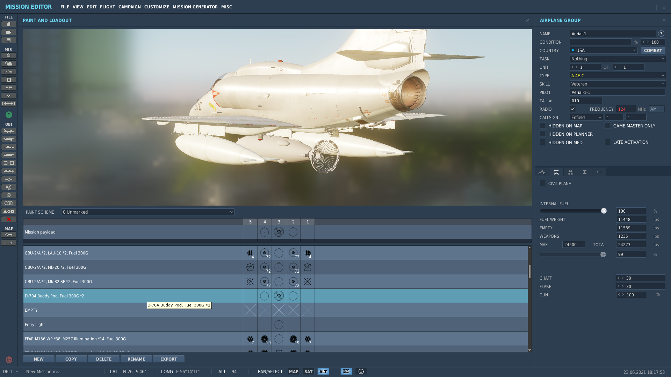The image size is (671, 377).
Task: Open the CAMPAIGN menu
Action: (129, 7)
